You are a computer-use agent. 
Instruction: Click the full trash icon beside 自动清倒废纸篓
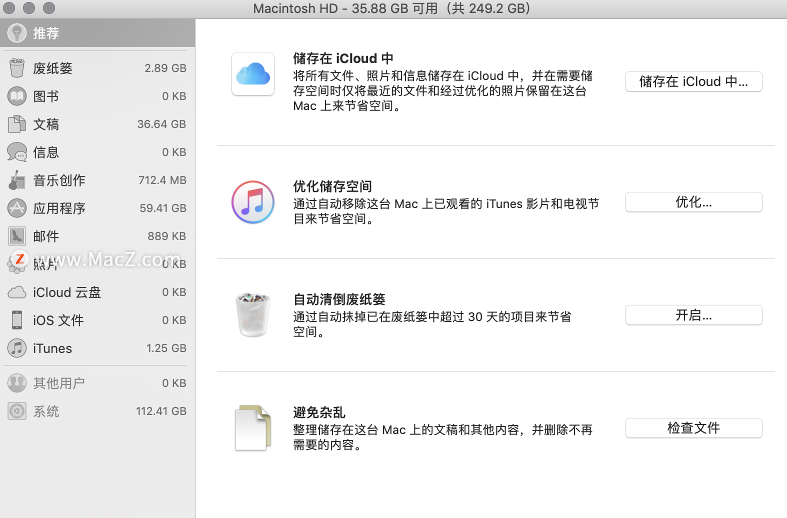253,315
